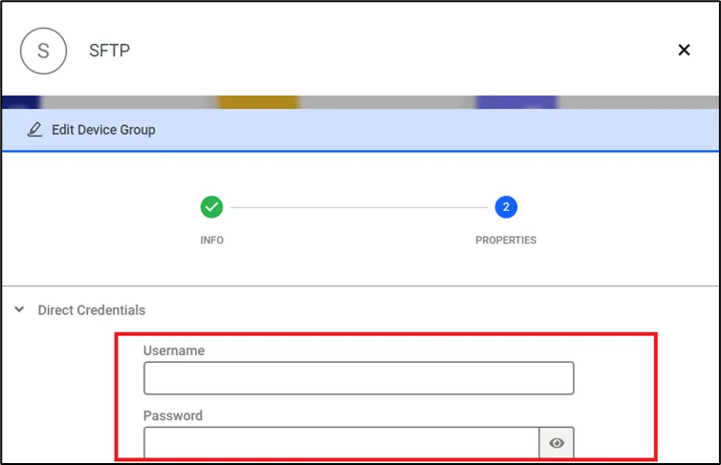Click the PROPERTIES step label

click(506, 240)
